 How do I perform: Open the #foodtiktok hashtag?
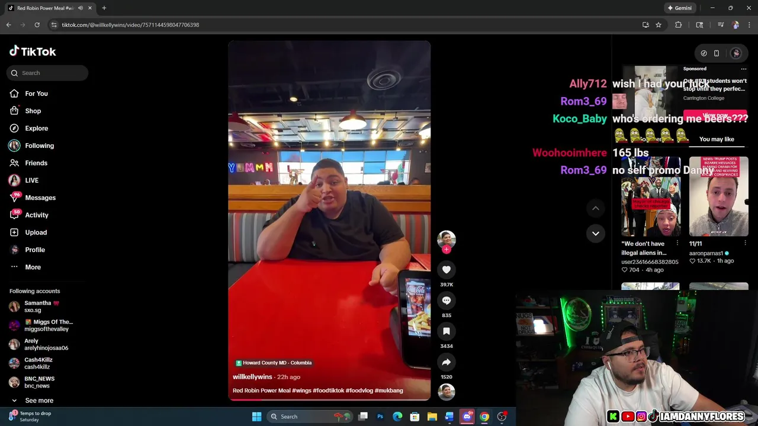(x=328, y=390)
